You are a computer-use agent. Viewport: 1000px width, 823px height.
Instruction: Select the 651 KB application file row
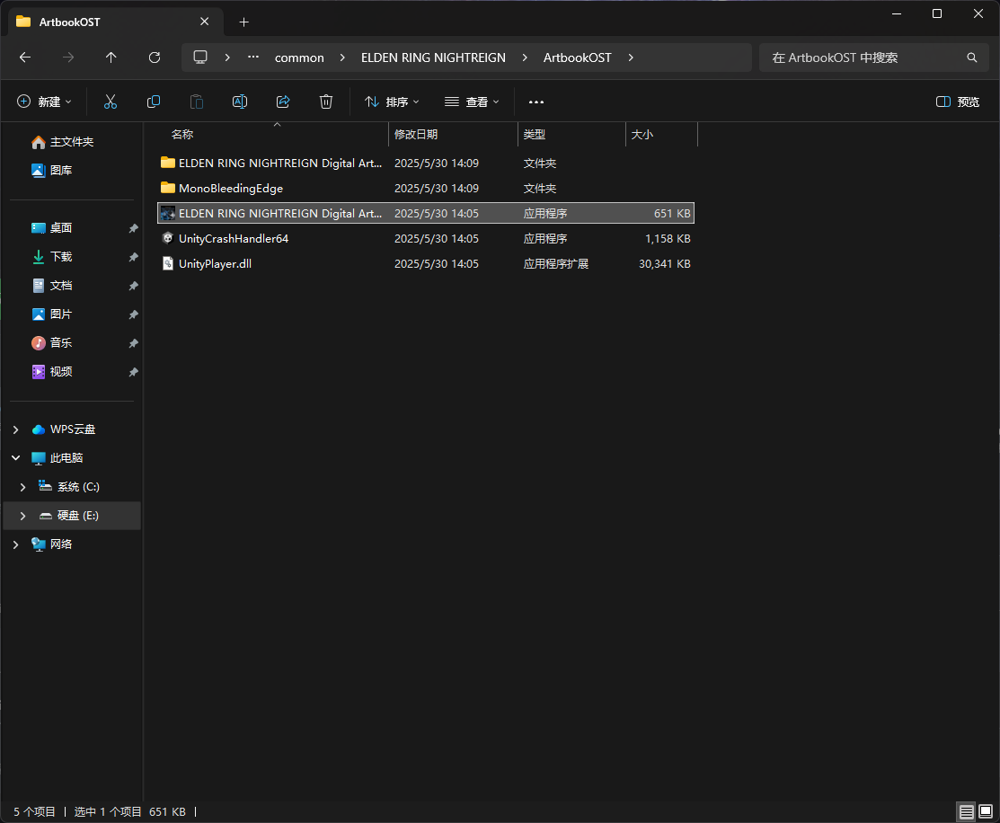tap(425, 213)
